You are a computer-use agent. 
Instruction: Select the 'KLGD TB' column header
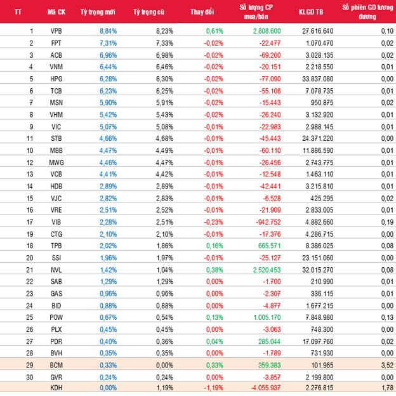(x=312, y=12)
